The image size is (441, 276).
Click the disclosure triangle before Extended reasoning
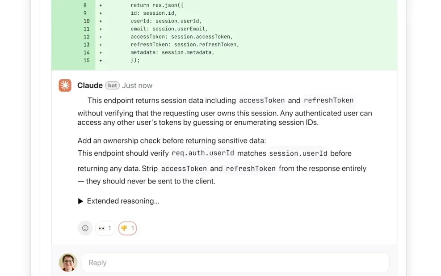click(x=80, y=201)
